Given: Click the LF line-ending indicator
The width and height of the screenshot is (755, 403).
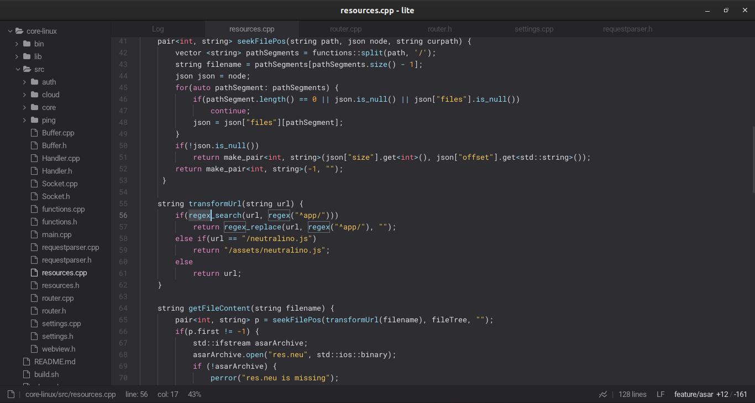Looking at the screenshot, I should [x=660, y=394].
